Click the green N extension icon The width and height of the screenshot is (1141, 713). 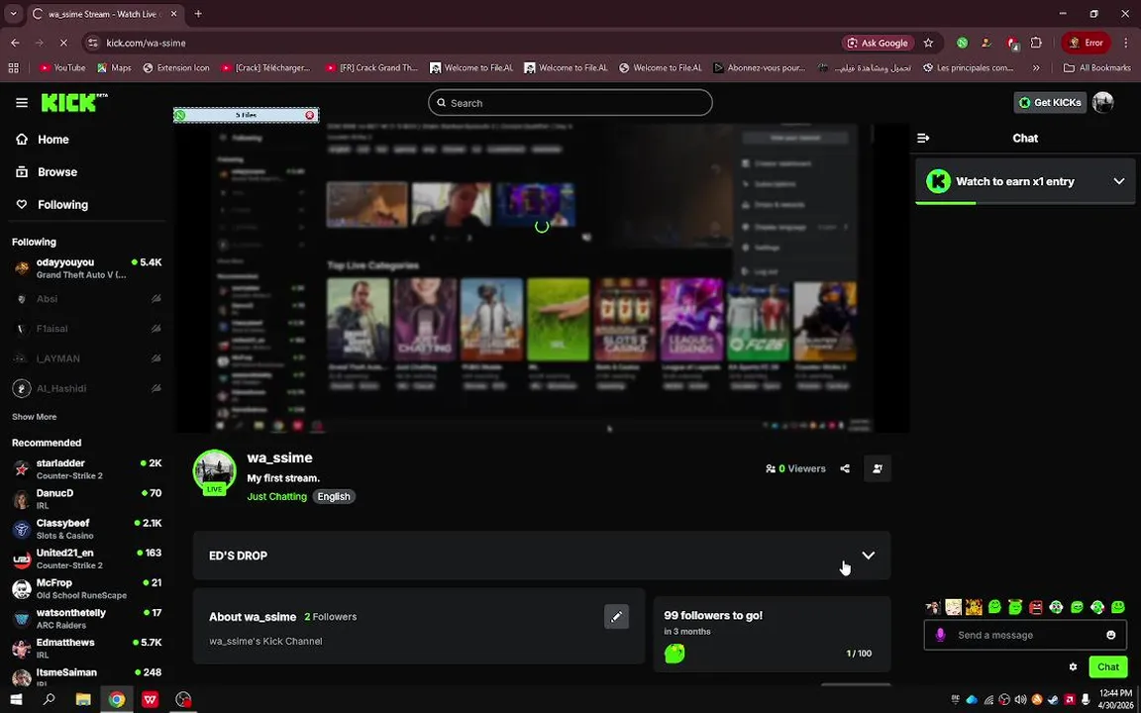pos(962,43)
